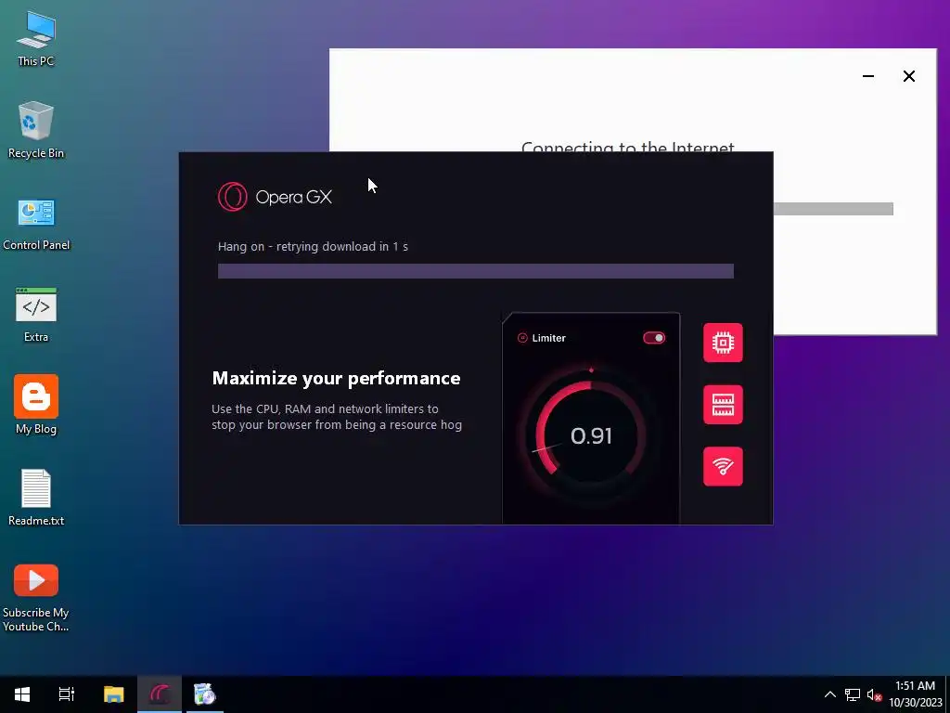Select the Recycle Bin desktop icon
This screenshot has width=950, height=713.
click(36, 130)
